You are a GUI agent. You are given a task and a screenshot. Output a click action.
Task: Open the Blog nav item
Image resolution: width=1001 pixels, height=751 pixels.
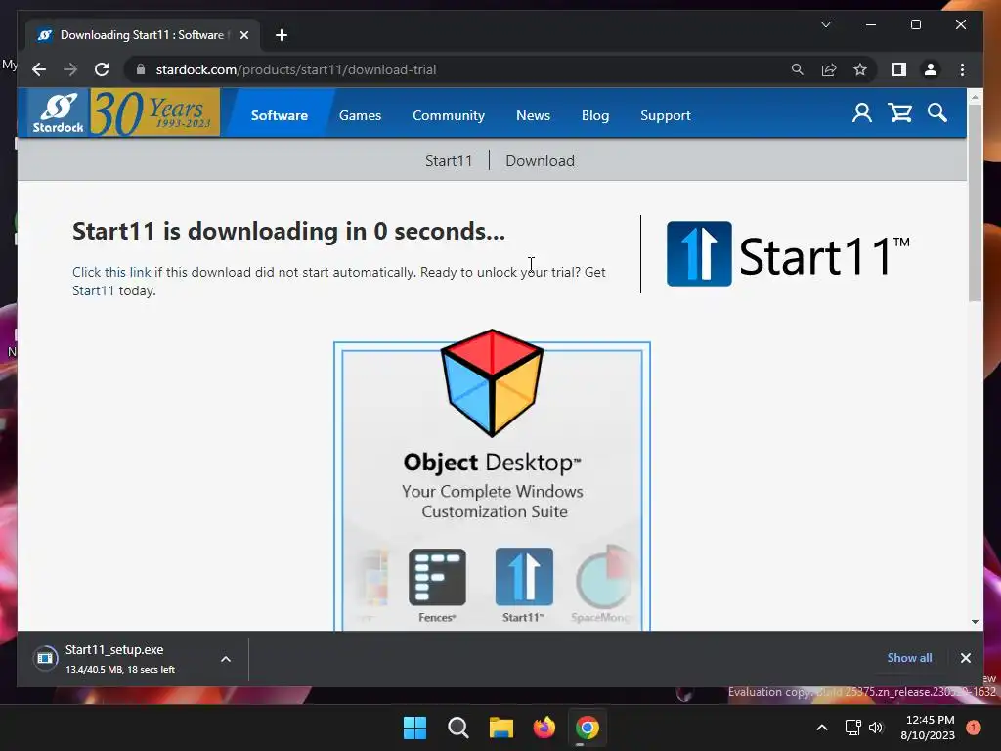(595, 115)
